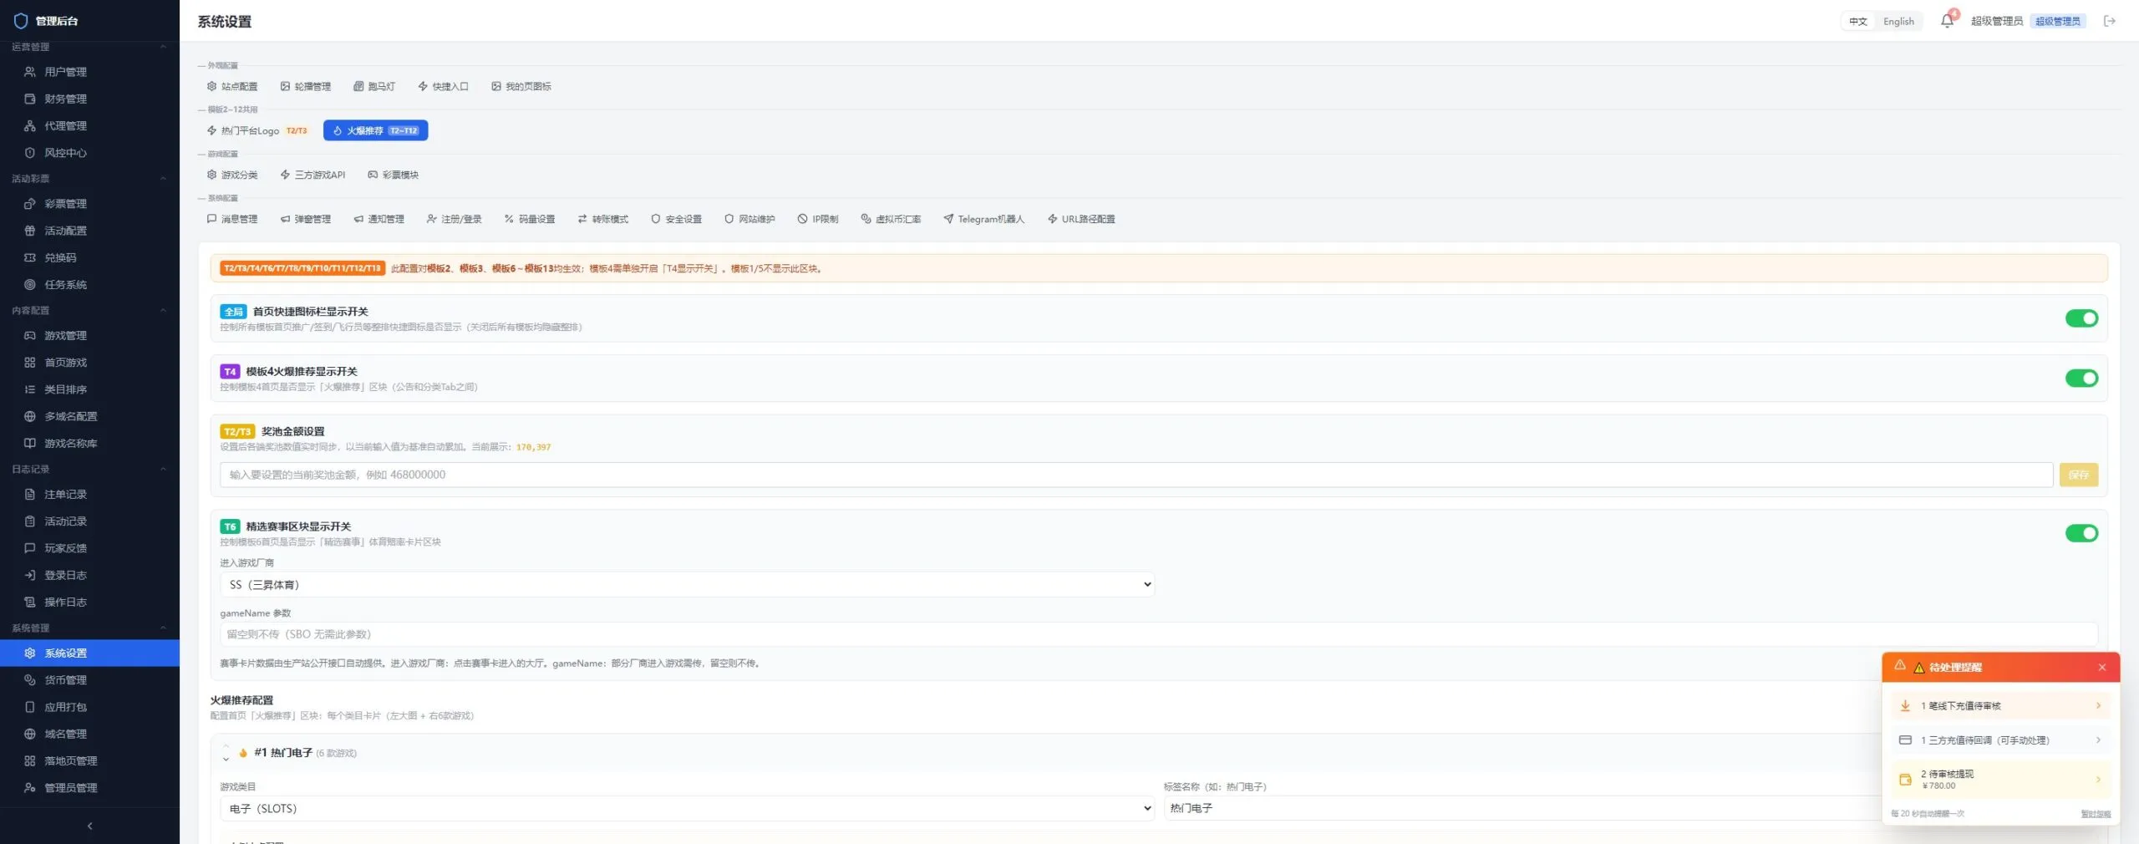Collapse the sidebar with bottom chevron
Image resolution: width=2139 pixels, height=844 pixels.
coord(89,826)
